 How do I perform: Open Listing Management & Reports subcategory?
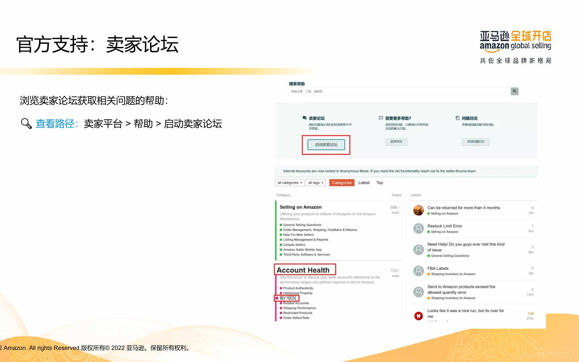[x=305, y=240]
